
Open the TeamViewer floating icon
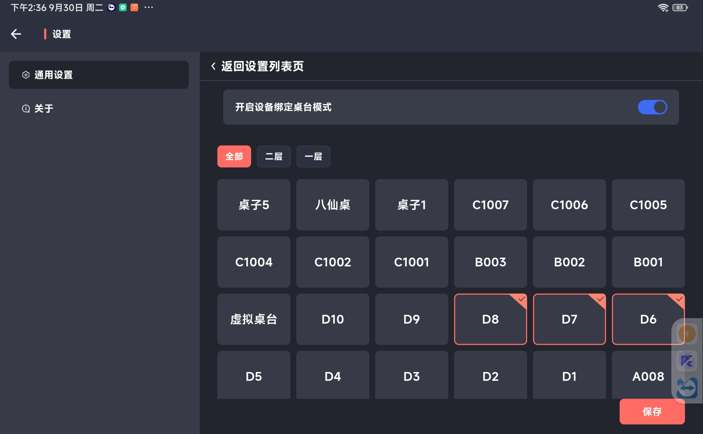[x=686, y=388]
